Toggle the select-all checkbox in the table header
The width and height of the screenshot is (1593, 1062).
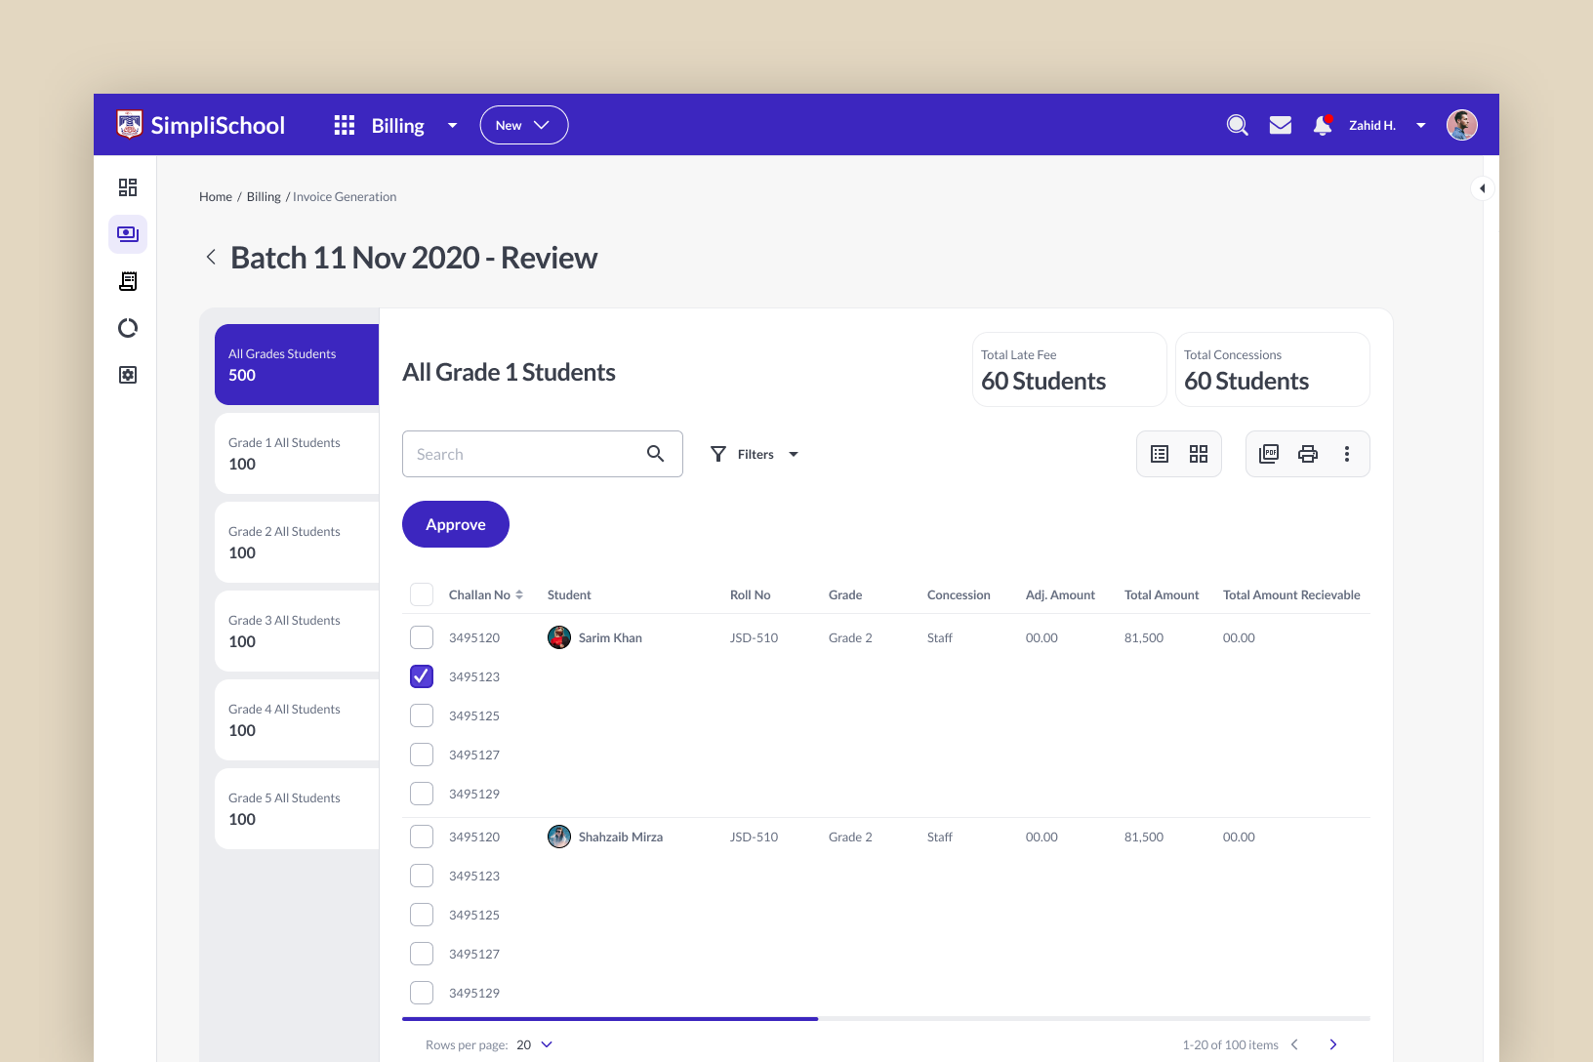(422, 594)
